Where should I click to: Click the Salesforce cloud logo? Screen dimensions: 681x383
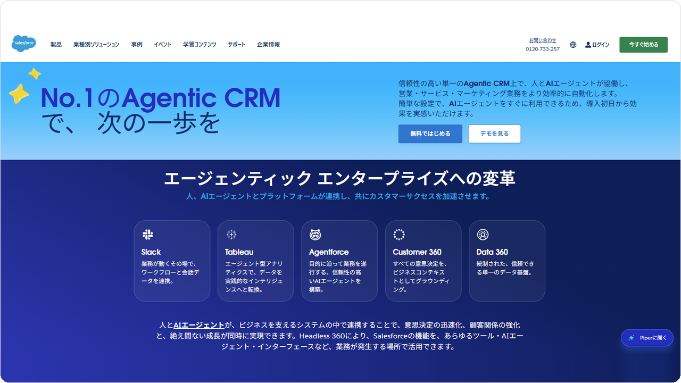[x=23, y=44]
